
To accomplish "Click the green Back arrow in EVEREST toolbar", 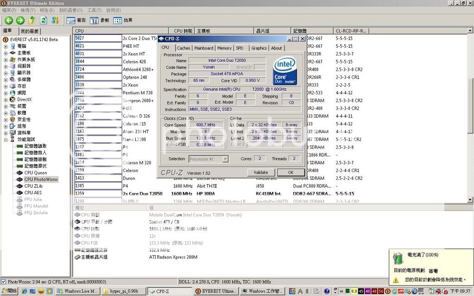I will pos(9,20).
